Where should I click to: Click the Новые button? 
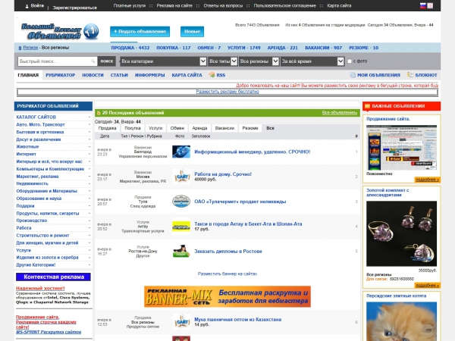(x=192, y=31)
